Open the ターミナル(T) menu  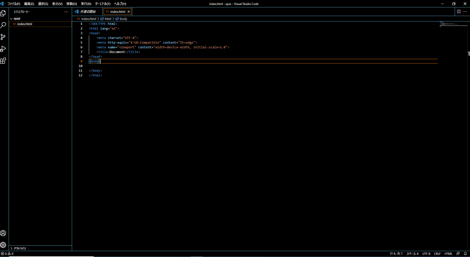(103, 4)
